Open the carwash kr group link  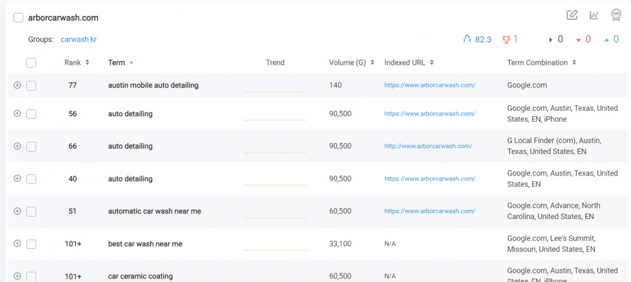pyautogui.click(x=78, y=39)
